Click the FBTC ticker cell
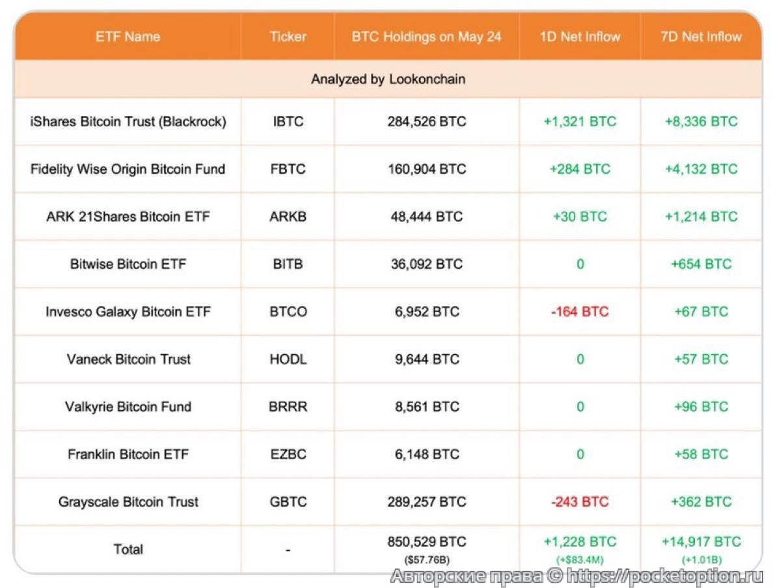Image resolution: width=773 pixels, height=588 pixels. pyautogui.click(x=288, y=169)
